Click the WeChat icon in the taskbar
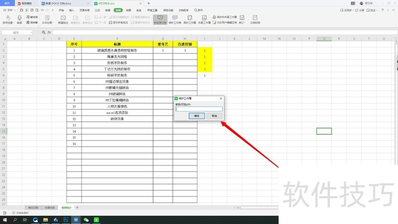 (86, 220)
